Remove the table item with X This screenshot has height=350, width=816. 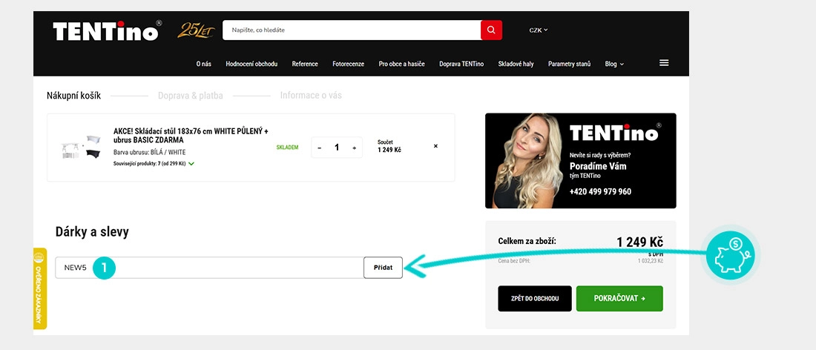point(435,146)
